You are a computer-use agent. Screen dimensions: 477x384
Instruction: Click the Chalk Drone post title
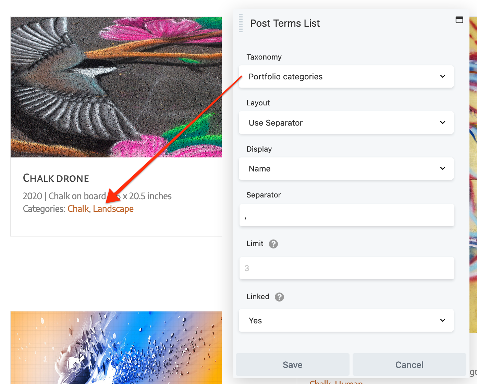(56, 178)
